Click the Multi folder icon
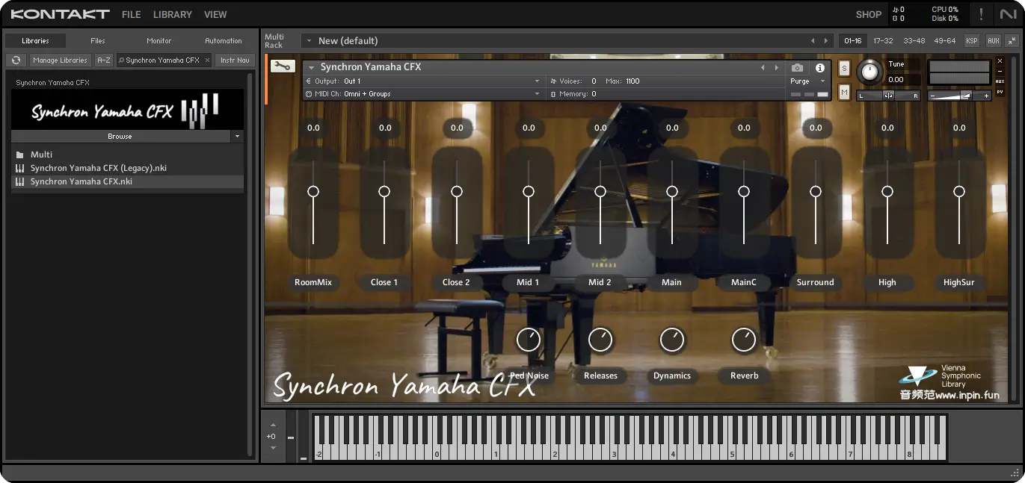 (x=19, y=155)
